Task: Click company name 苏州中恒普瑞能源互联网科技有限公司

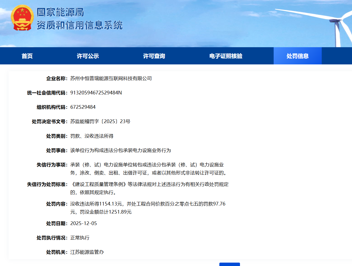Action: coord(111,78)
